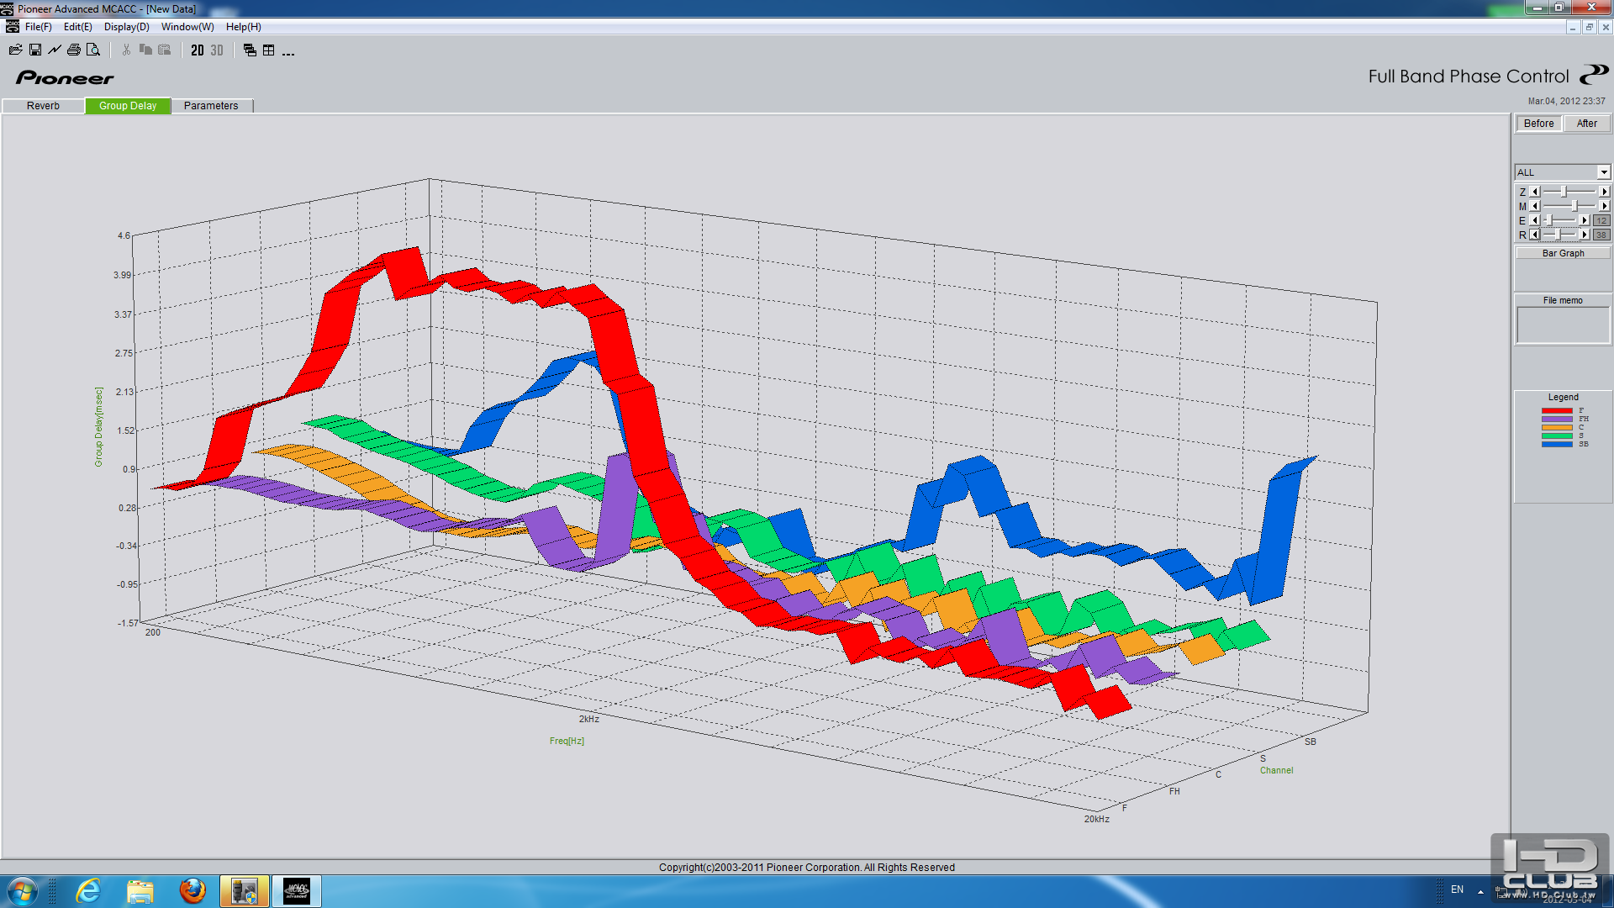
Task: Show the Before measurement
Action: pyautogui.click(x=1538, y=124)
